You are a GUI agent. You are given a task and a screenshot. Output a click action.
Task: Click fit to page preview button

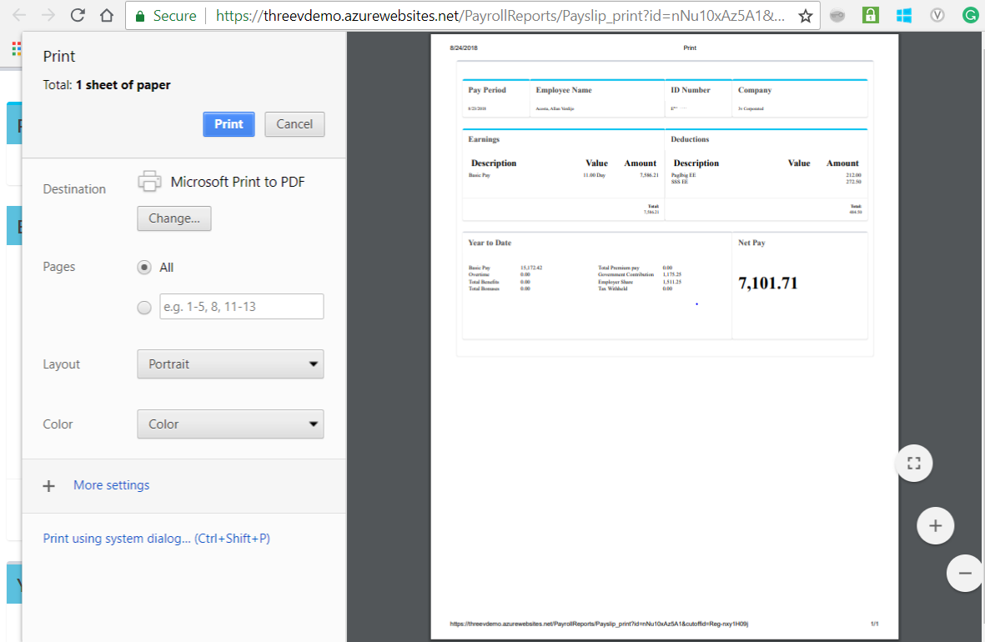tap(913, 463)
